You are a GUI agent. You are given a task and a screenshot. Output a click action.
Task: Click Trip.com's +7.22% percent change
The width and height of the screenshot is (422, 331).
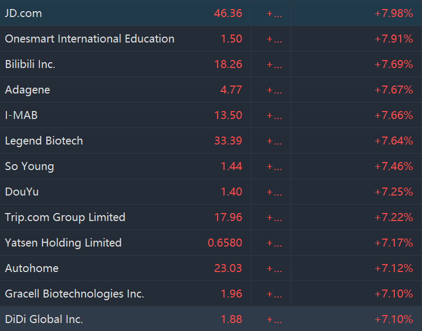point(394,217)
